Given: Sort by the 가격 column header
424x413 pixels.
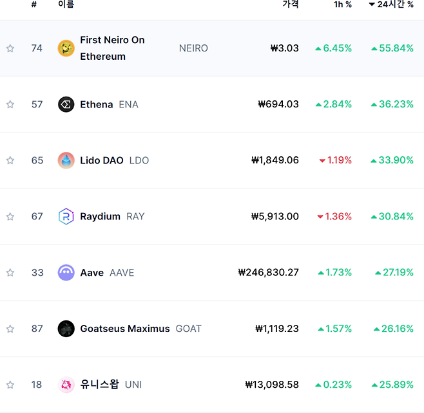Looking at the screenshot, I should pos(291,4).
